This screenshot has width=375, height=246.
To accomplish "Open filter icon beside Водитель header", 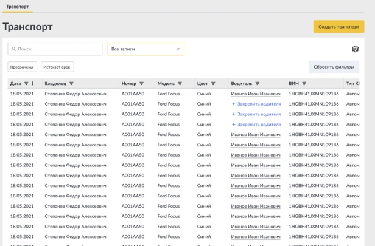I will [258, 83].
